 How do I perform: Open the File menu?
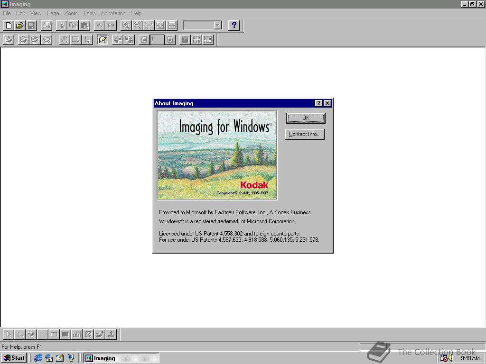[x=7, y=13]
